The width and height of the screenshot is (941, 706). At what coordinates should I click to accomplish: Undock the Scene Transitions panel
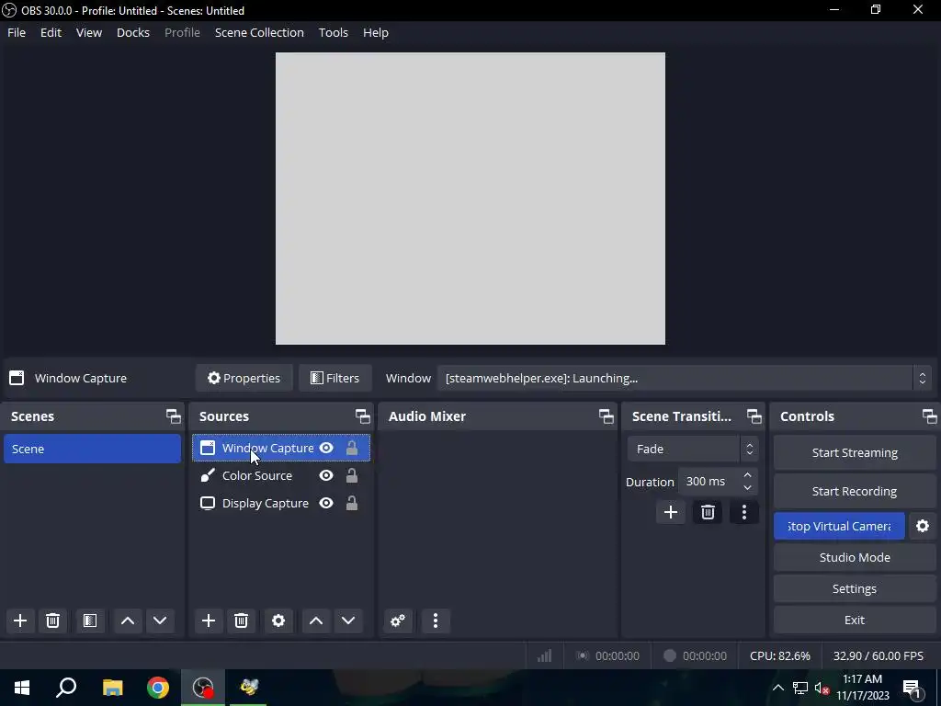tap(754, 416)
